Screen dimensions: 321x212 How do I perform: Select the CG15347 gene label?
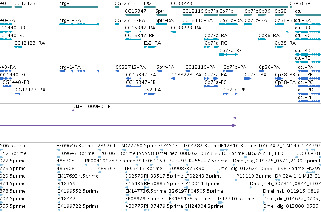135,11
